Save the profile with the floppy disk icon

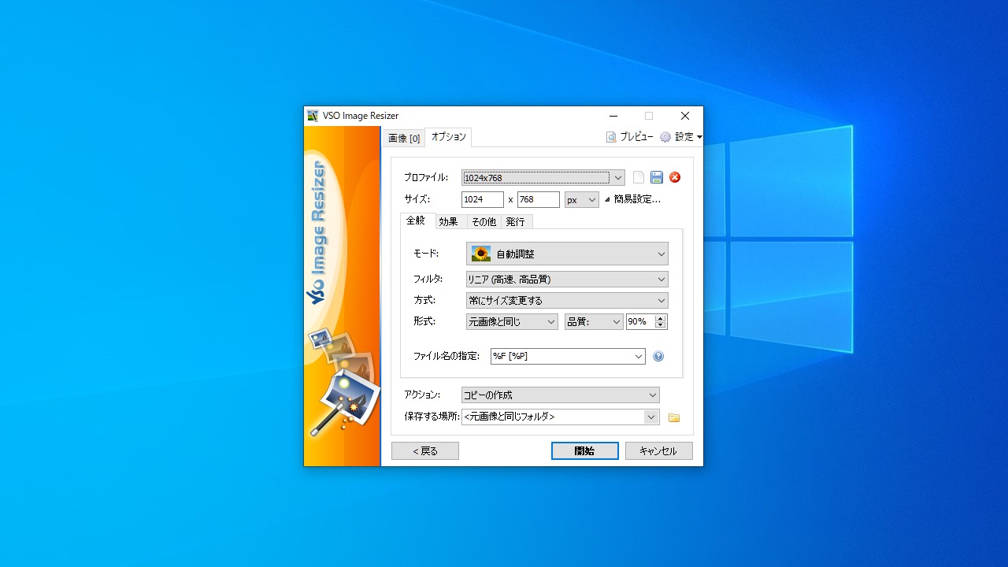(657, 177)
